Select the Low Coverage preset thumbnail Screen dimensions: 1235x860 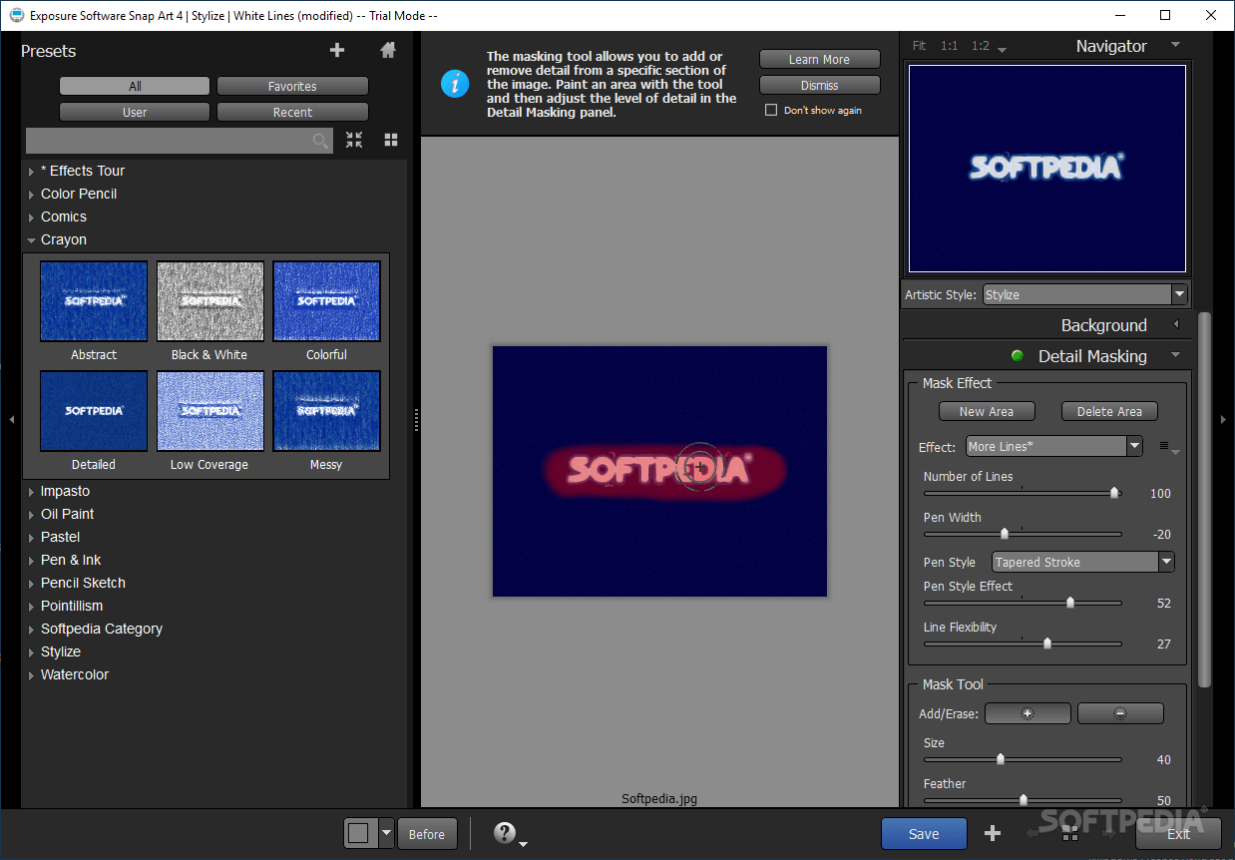[209, 411]
